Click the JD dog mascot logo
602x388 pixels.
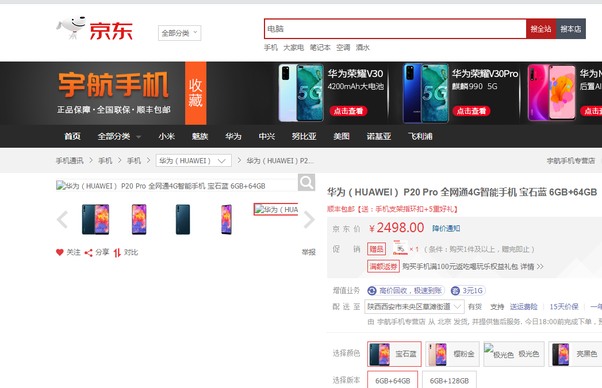[71, 28]
